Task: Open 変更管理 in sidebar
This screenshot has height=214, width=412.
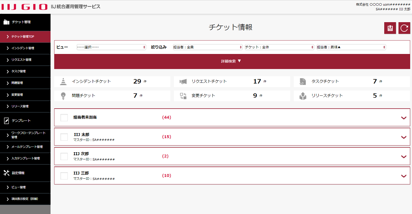Action: 25,95
